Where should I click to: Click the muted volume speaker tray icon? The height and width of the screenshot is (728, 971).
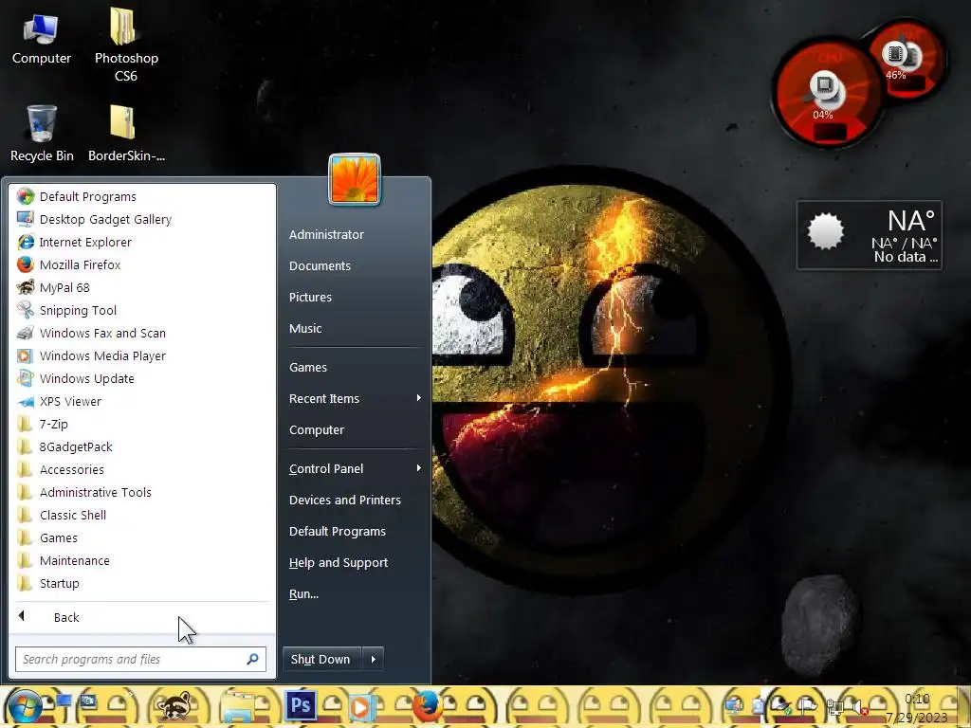859,705
